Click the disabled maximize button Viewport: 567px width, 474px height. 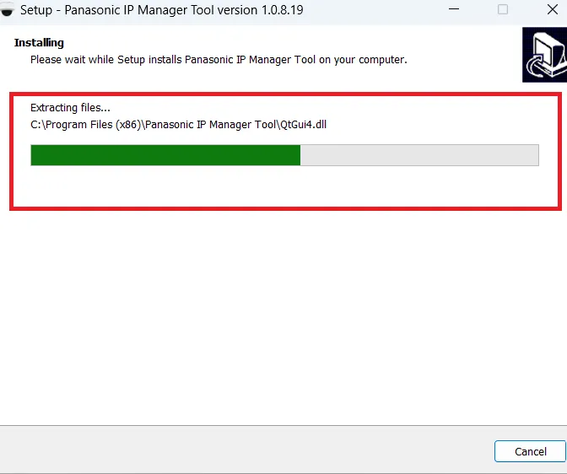coord(503,9)
